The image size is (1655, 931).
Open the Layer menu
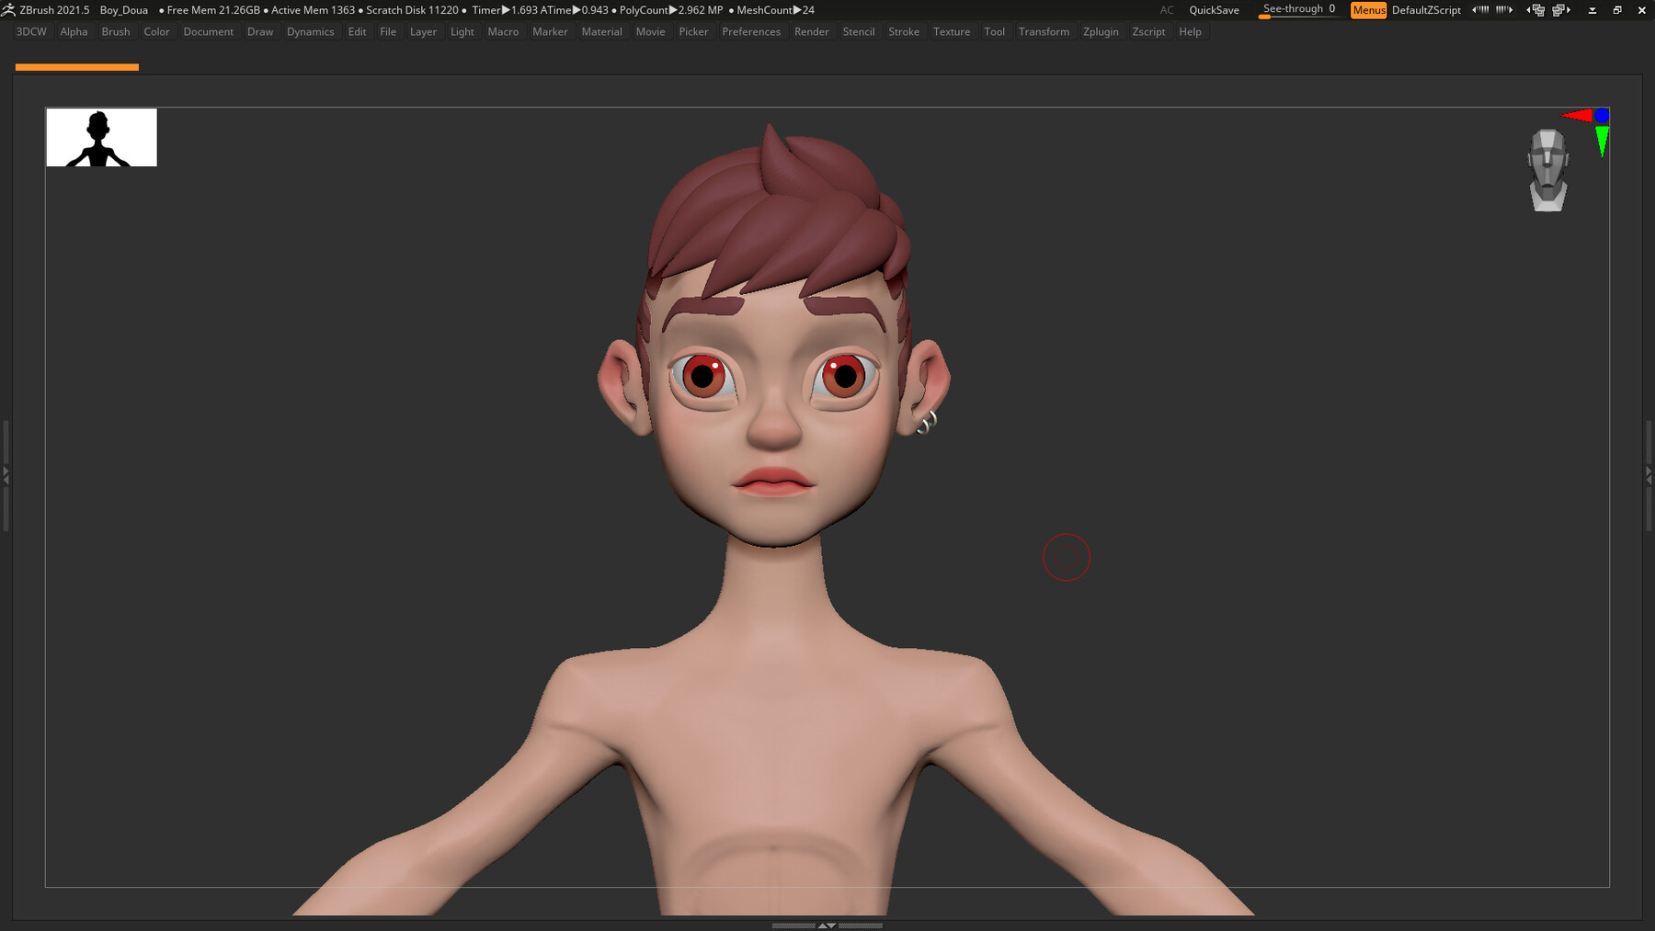(x=423, y=32)
